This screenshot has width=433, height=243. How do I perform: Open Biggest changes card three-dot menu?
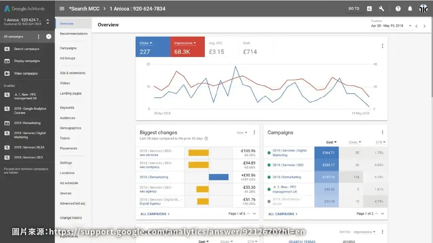(254, 132)
